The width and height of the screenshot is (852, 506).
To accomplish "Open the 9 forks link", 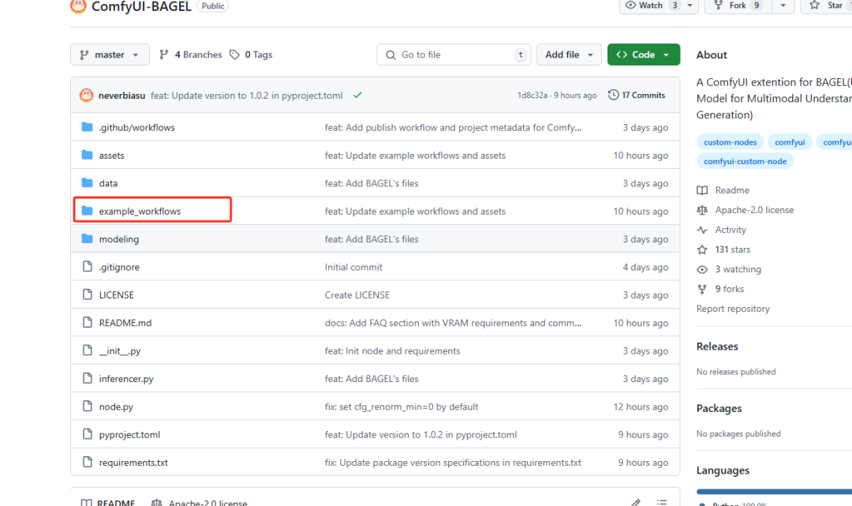I will pos(729,289).
